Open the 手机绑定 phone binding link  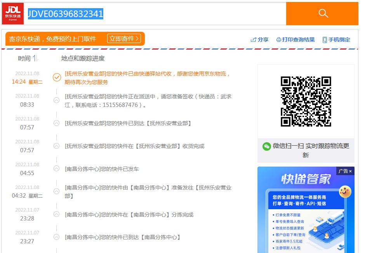click(336, 40)
